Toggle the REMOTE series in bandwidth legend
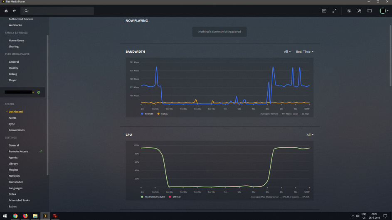 pyautogui.click(x=147, y=114)
